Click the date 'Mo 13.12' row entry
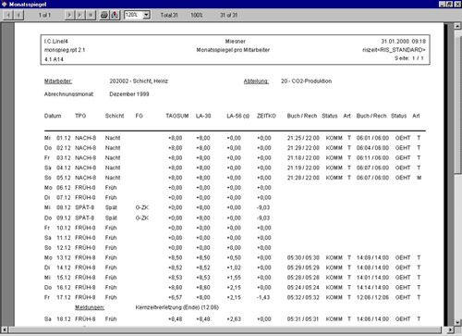Screen dimensions: 462x336 [57, 257]
